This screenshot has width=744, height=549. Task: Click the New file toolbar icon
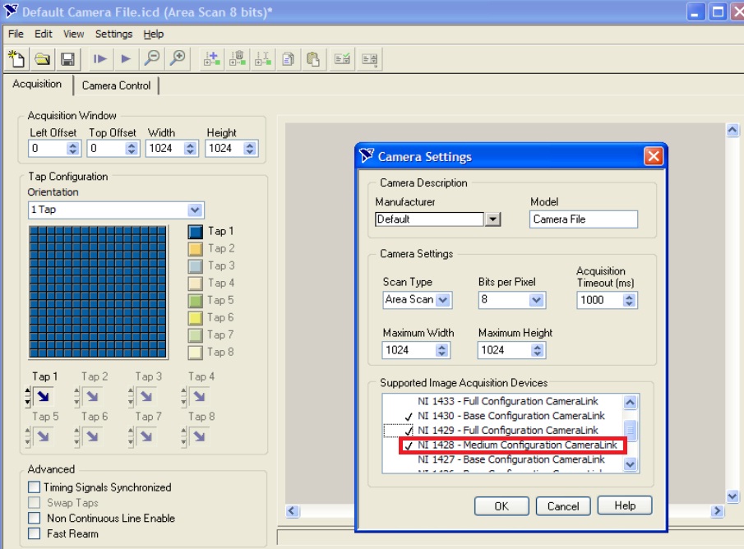16,59
